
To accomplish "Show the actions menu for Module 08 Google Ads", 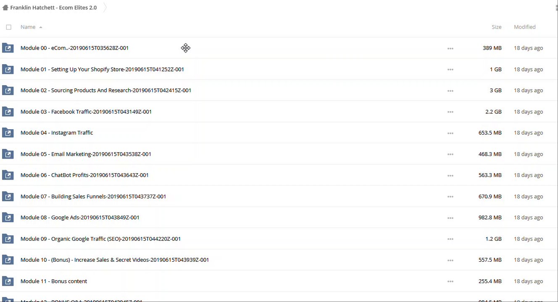I will (x=450, y=218).
